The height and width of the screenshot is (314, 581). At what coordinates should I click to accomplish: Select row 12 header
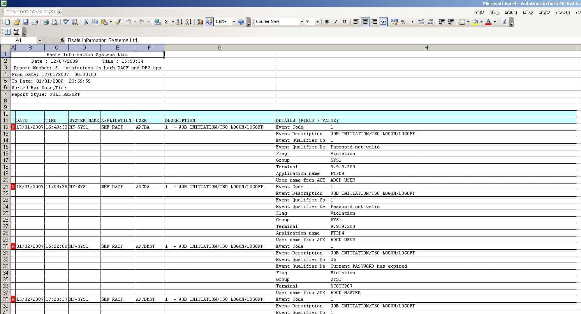tap(5, 127)
